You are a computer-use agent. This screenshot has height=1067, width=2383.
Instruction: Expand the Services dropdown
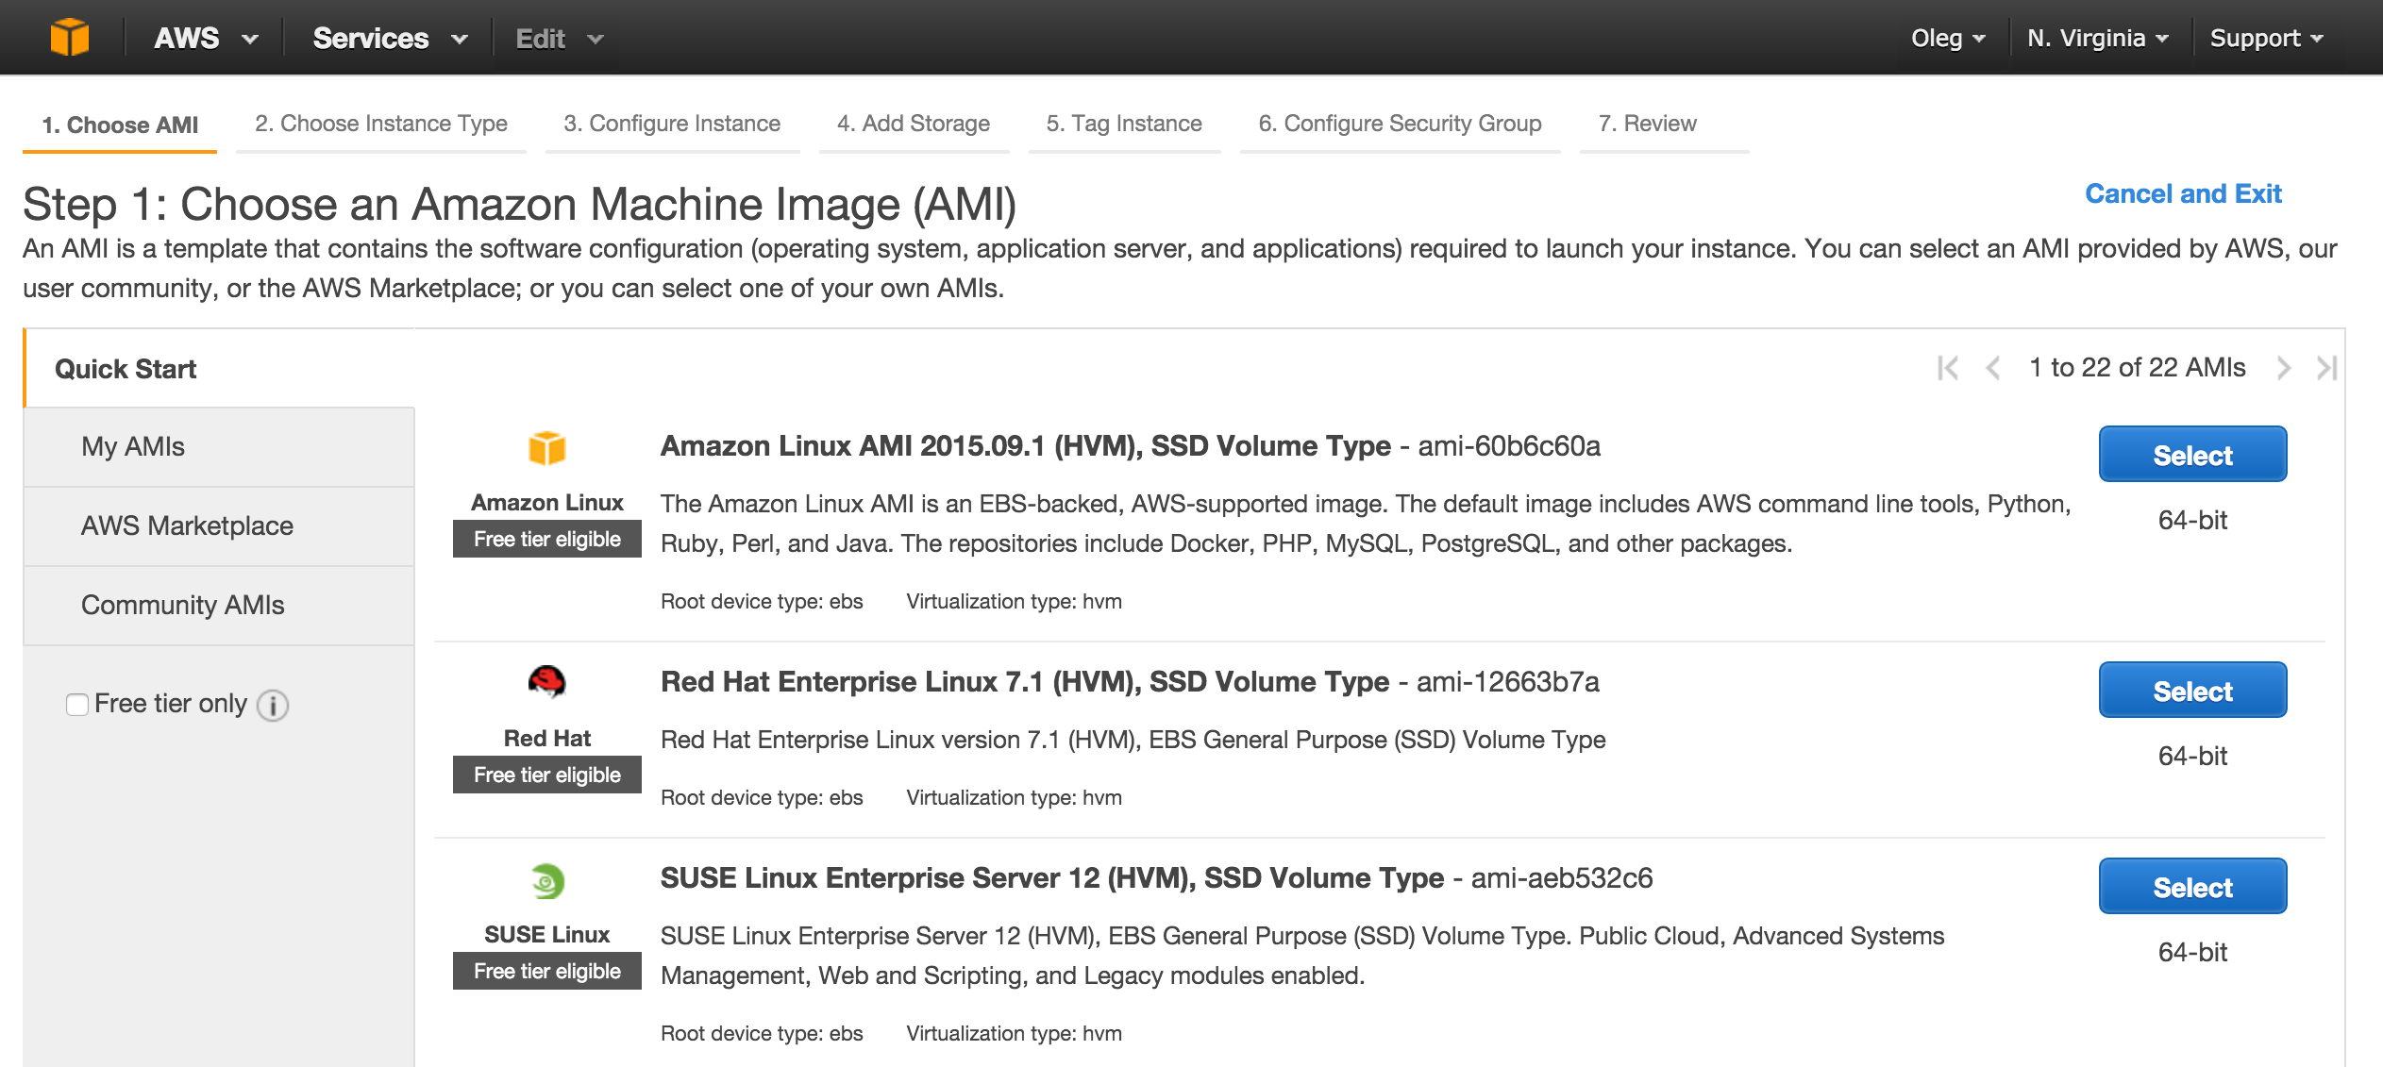pyautogui.click(x=390, y=39)
